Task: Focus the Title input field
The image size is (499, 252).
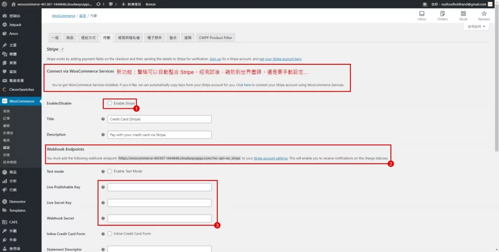Action: (x=159, y=119)
